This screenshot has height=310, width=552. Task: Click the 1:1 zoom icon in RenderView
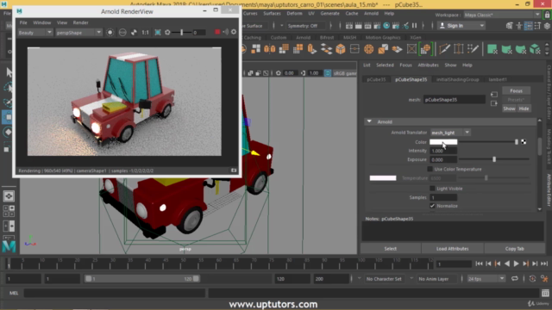(145, 33)
